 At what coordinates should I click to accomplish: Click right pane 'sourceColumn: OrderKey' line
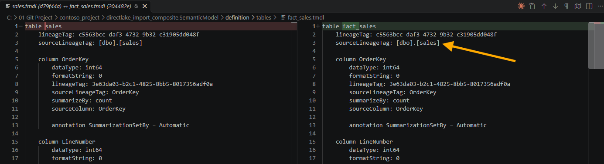[x=386, y=109]
